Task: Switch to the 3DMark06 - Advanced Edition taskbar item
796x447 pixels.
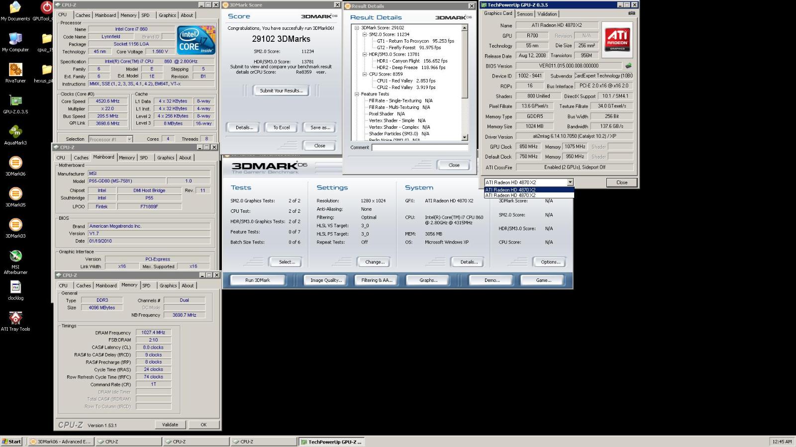Action: (x=60, y=442)
